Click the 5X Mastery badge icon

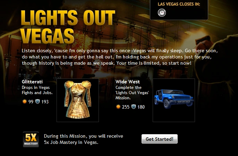click(31, 139)
